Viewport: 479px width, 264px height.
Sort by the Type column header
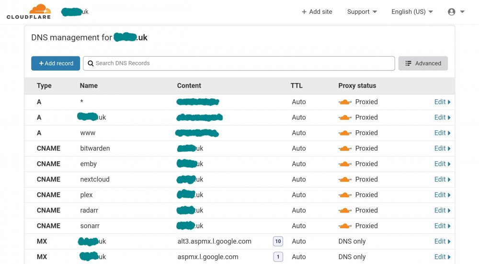(44, 85)
